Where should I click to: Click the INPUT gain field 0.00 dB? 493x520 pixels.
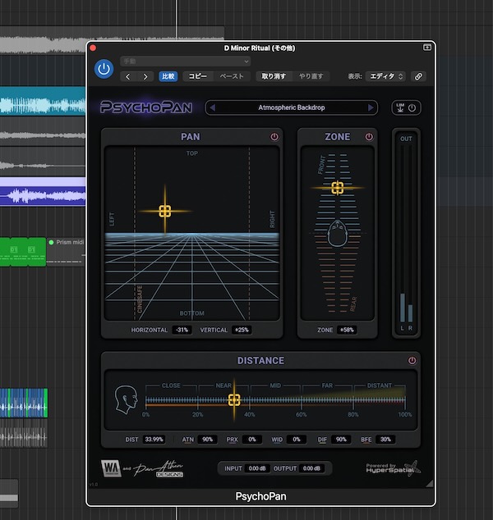coord(257,468)
